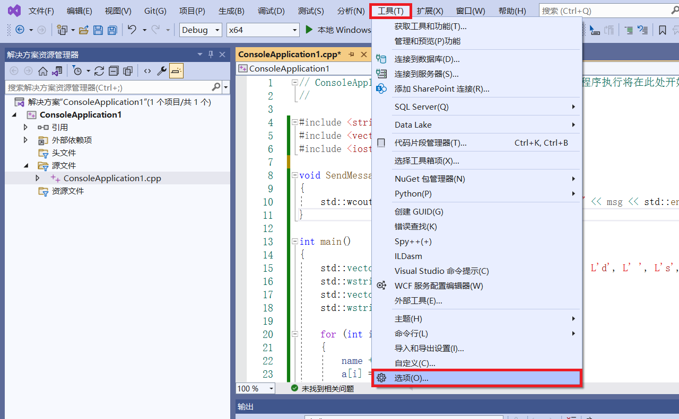Pin the Solution Explorer panel
Screen dimensions: 679x419
click(x=211, y=55)
